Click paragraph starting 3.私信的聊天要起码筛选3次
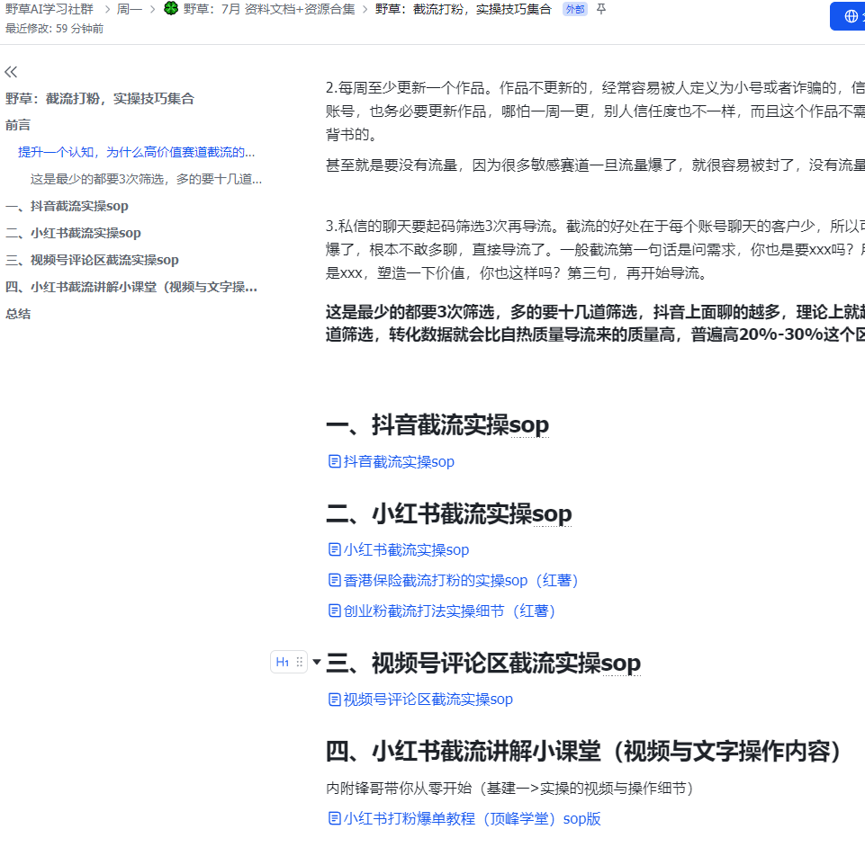The width and height of the screenshot is (865, 847). [595, 250]
